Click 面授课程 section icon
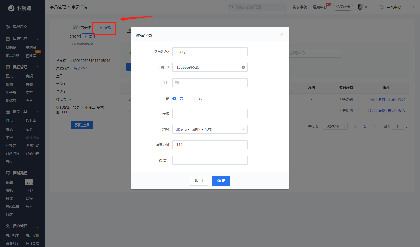The image size is (420, 247). point(8,173)
